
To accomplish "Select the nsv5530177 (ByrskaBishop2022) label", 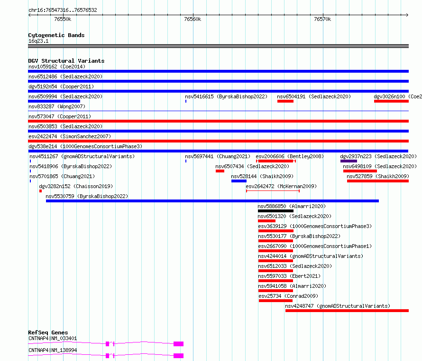I will pos(299,236).
